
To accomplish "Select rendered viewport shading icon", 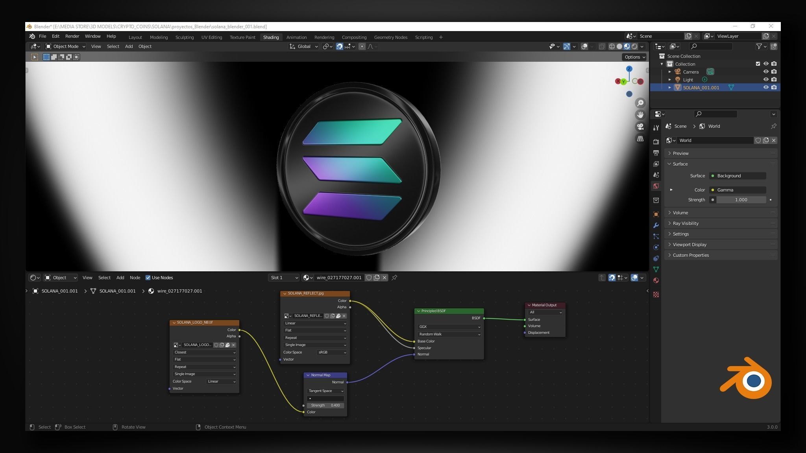I will click(634, 46).
